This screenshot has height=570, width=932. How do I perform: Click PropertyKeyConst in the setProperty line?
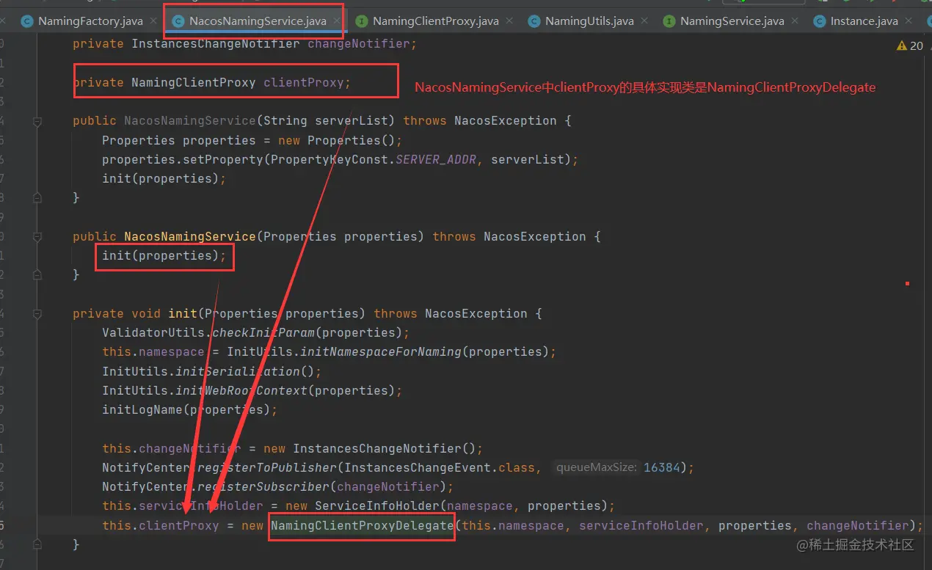pos(330,159)
